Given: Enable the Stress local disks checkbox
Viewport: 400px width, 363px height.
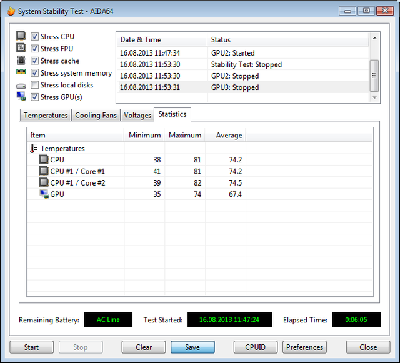Looking at the screenshot, I should pyautogui.click(x=35, y=85).
